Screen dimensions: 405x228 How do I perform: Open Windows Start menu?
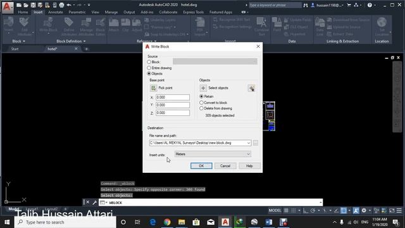[7, 222]
